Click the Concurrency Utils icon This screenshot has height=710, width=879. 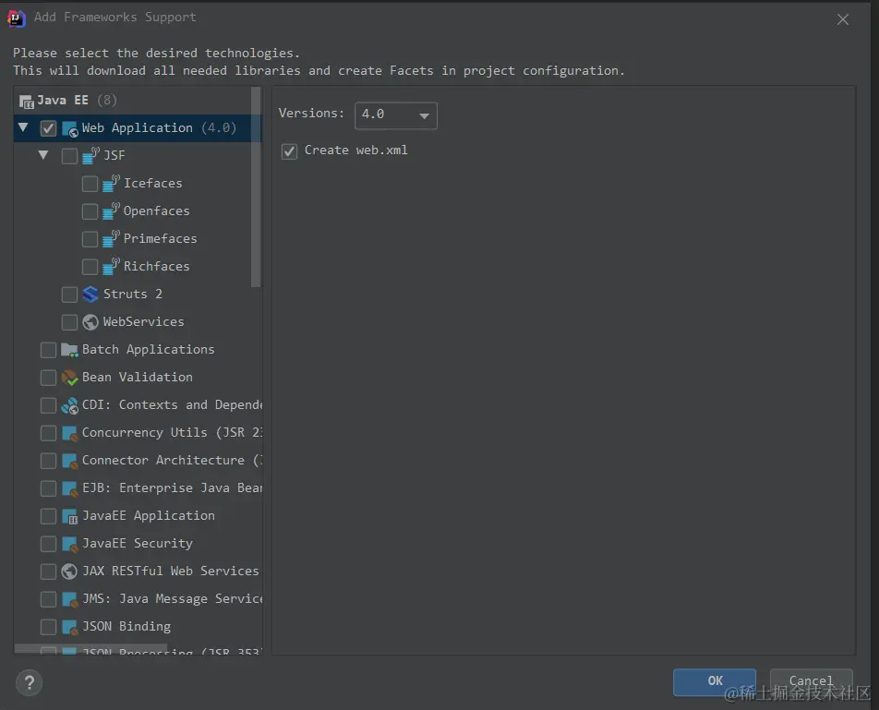pyautogui.click(x=69, y=433)
